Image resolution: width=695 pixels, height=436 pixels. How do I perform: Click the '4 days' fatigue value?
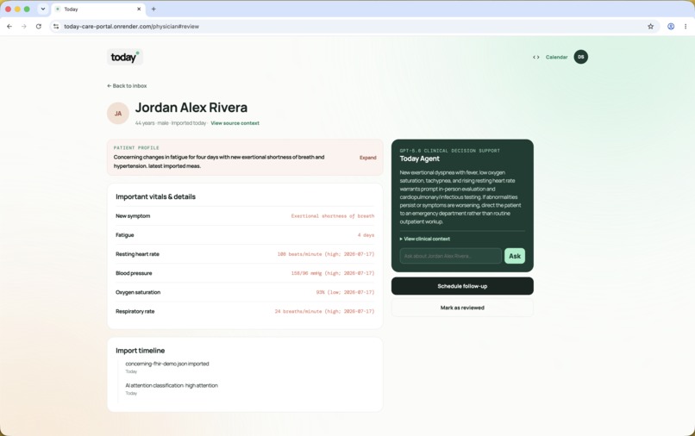point(366,235)
